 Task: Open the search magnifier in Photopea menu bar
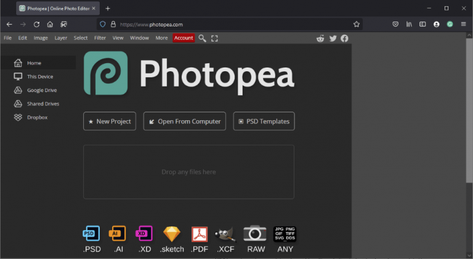(202, 38)
